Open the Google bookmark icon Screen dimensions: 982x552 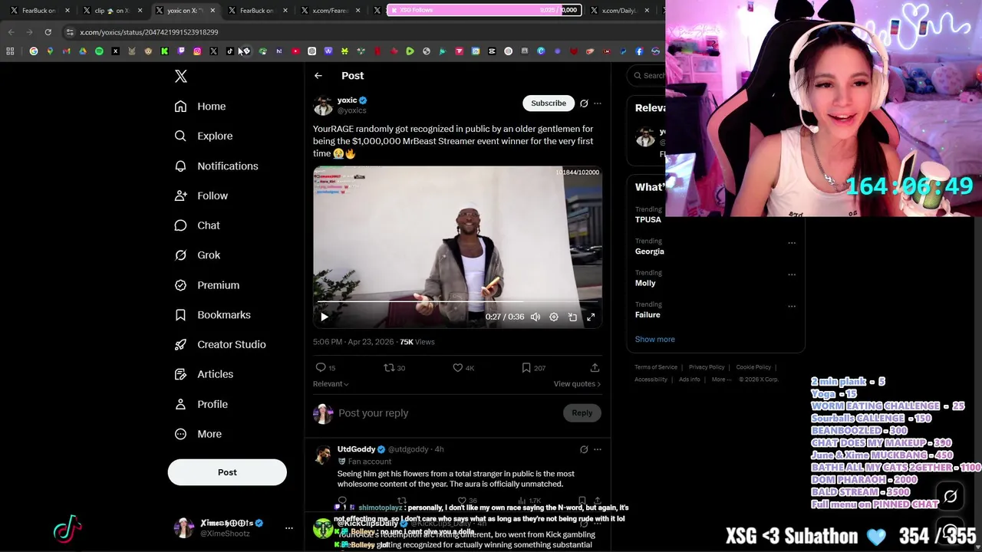click(x=34, y=51)
